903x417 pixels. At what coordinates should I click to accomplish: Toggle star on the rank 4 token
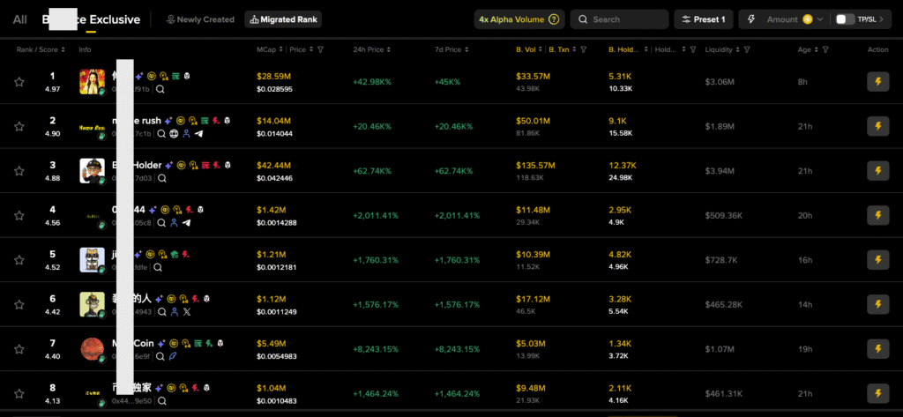click(19, 215)
